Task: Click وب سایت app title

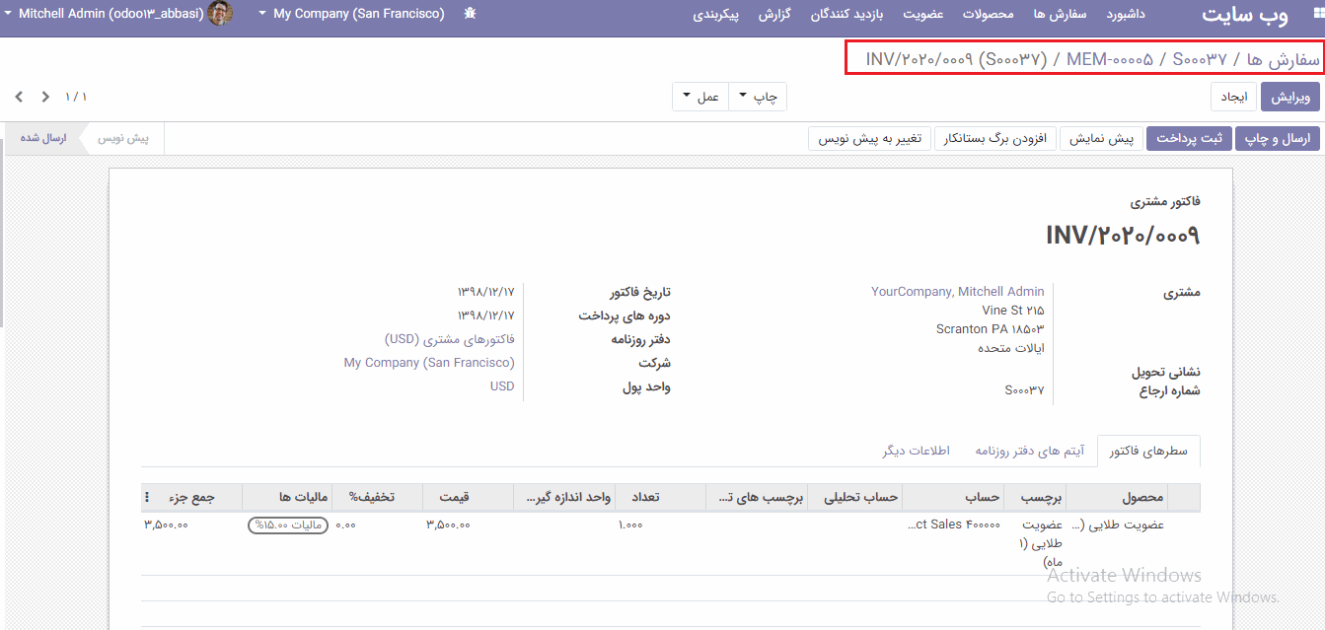Action: pyautogui.click(x=1245, y=15)
